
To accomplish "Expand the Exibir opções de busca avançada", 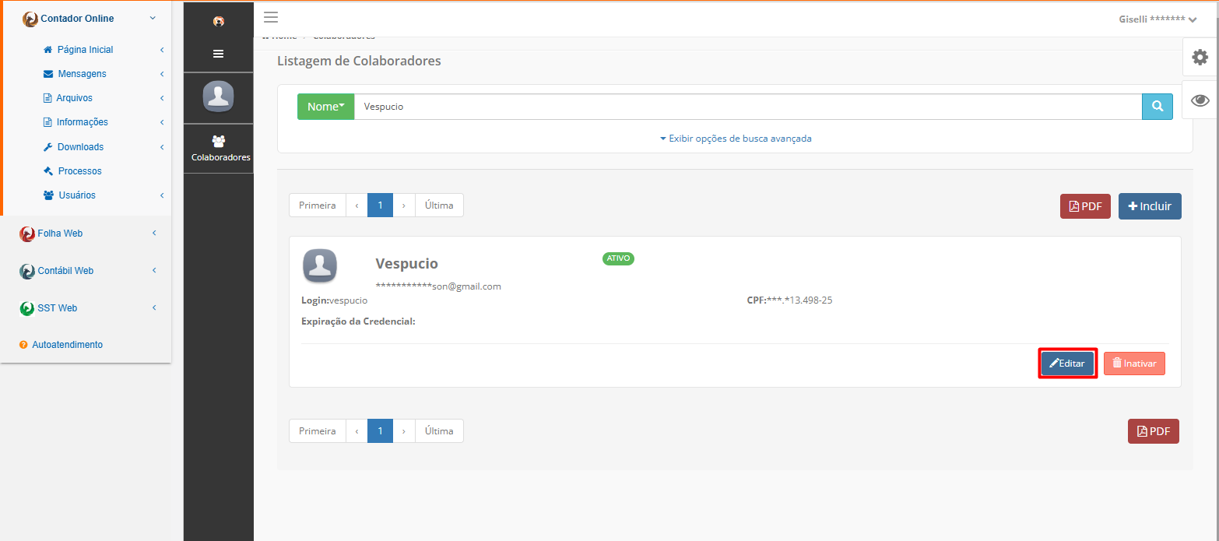I will [x=736, y=139].
